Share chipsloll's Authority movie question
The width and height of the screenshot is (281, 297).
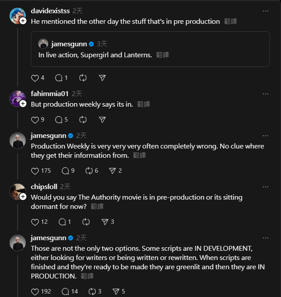(105, 222)
